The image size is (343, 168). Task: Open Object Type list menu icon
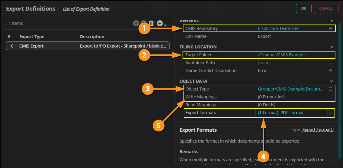(x=331, y=89)
